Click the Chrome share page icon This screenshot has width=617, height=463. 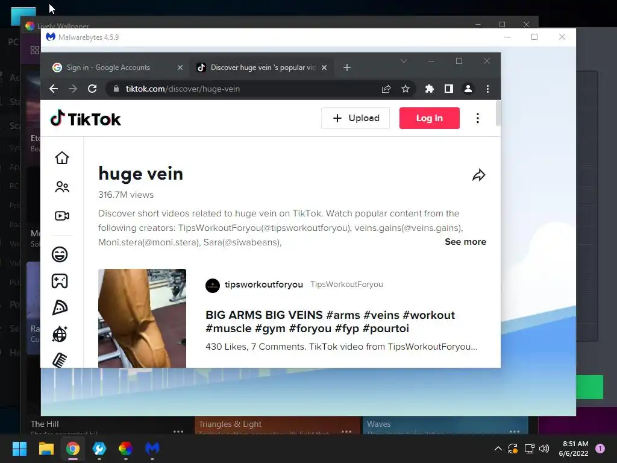click(386, 89)
